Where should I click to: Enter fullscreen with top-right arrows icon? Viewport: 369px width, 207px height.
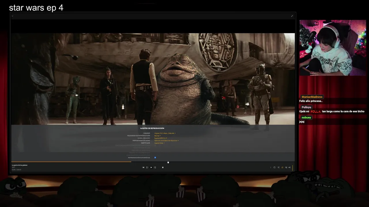pyautogui.click(x=292, y=16)
